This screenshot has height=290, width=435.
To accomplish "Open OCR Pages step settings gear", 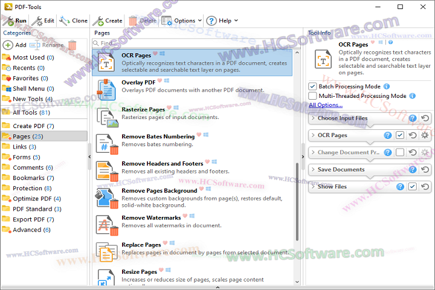I will pyautogui.click(x=425, y=135).
